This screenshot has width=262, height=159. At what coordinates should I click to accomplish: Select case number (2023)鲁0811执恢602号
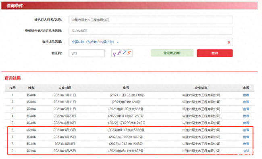point(126,151)
